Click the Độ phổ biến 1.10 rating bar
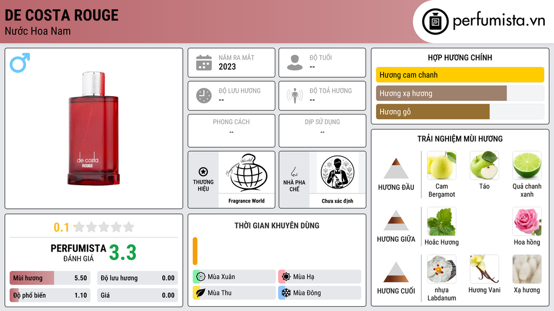 (50, 295)
